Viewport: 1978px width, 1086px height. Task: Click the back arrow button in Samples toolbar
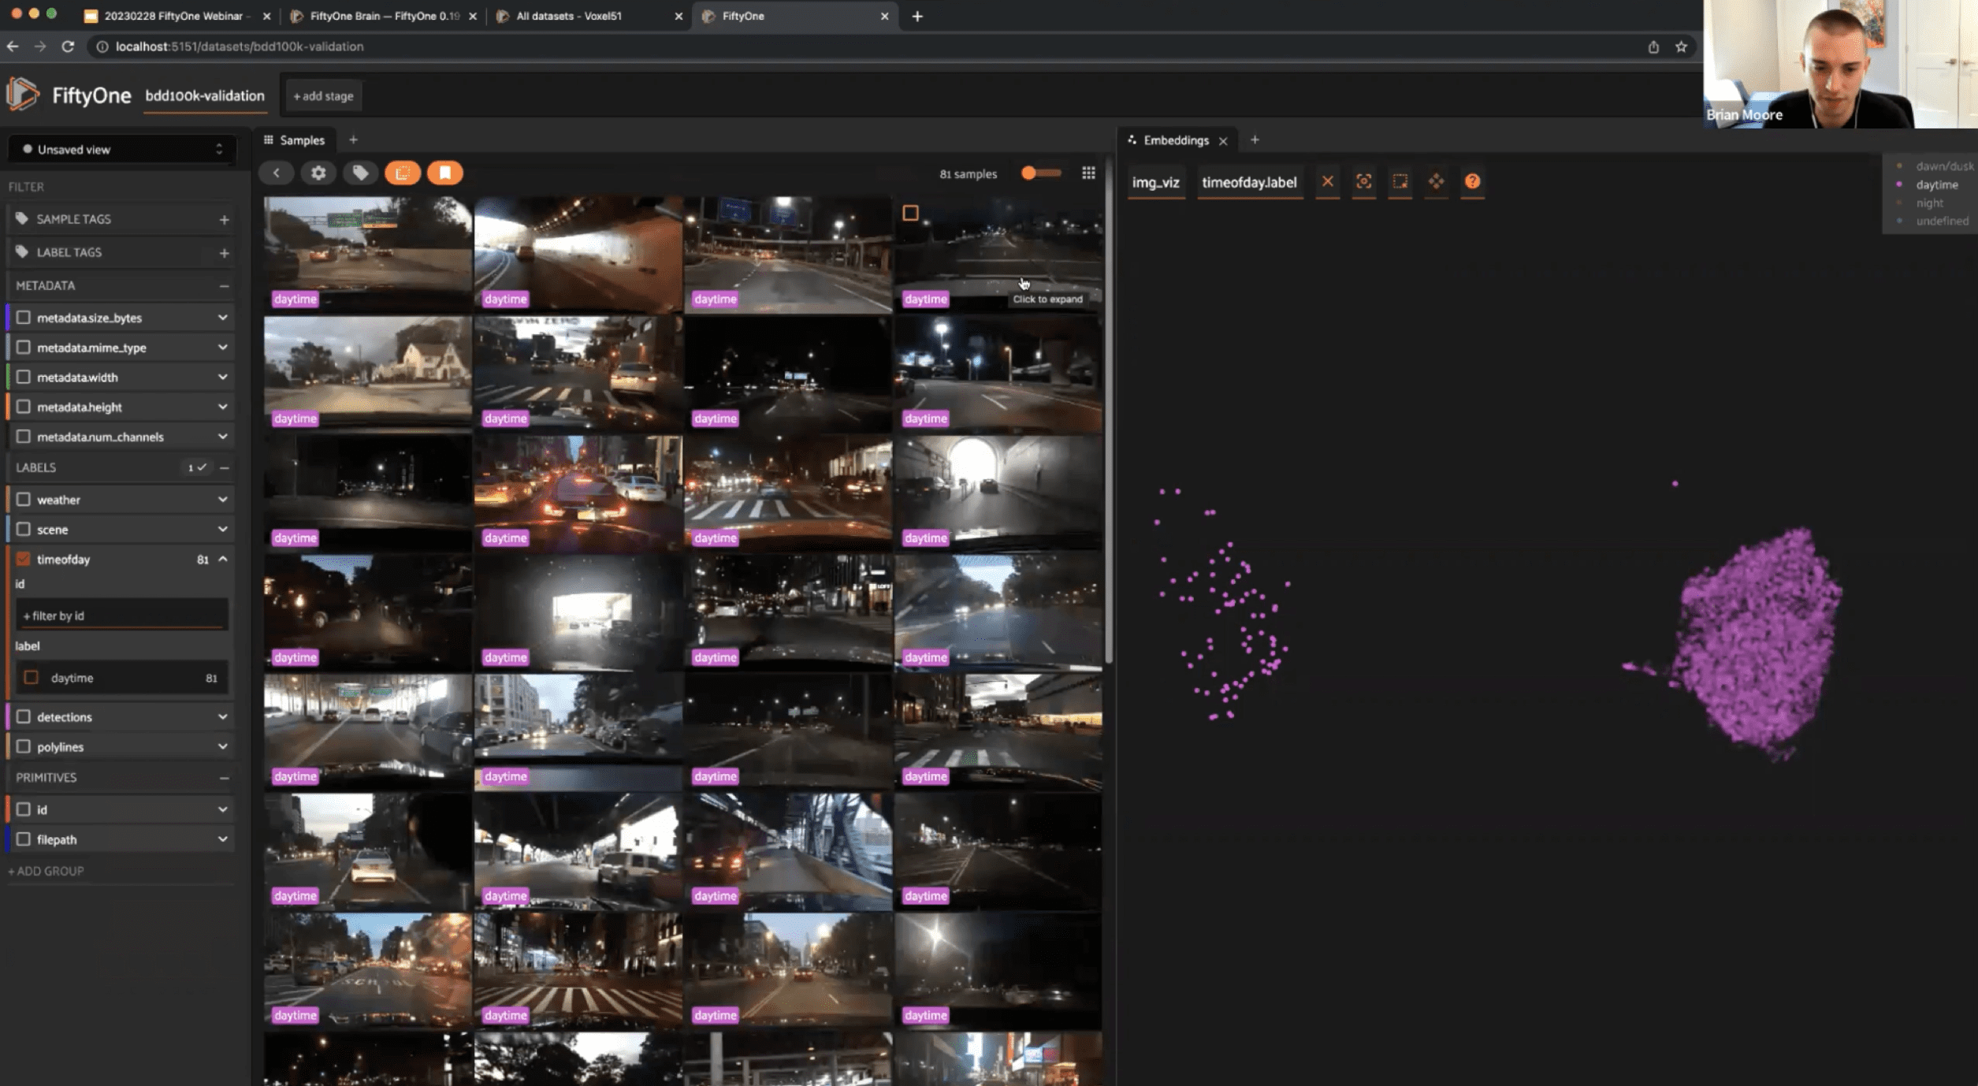277,173
